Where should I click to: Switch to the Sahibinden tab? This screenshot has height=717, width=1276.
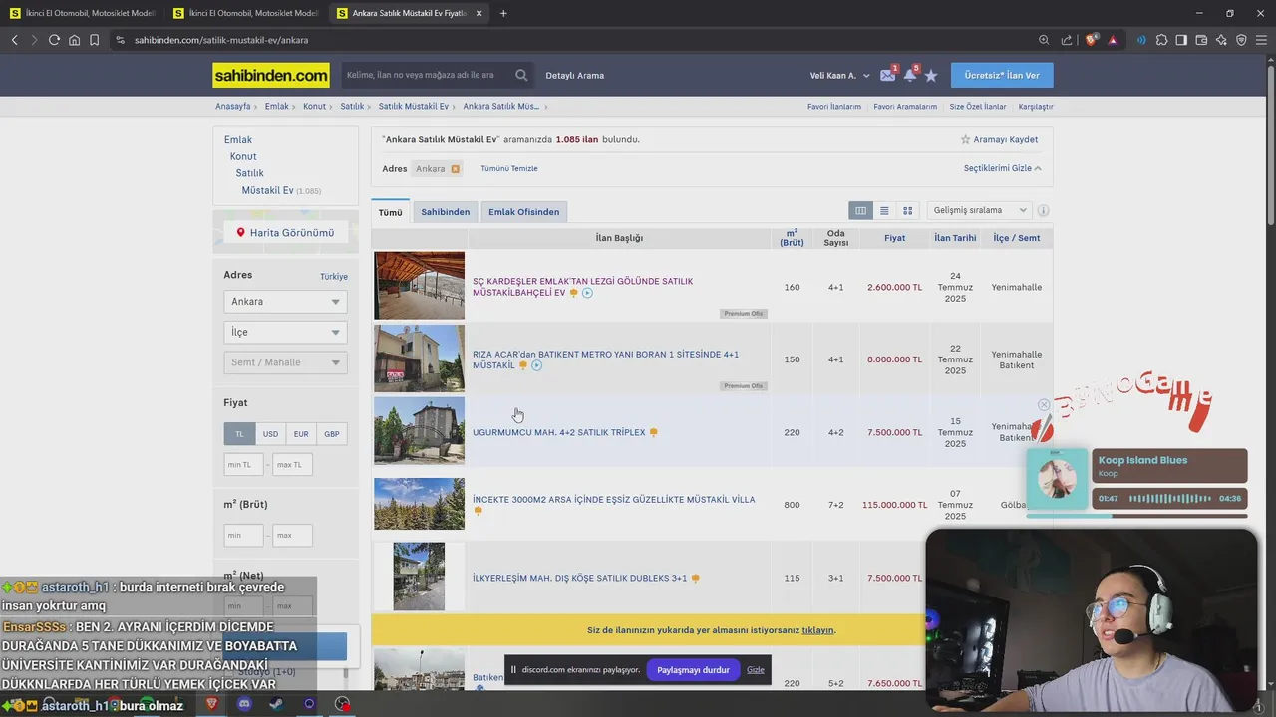point(445,212)
